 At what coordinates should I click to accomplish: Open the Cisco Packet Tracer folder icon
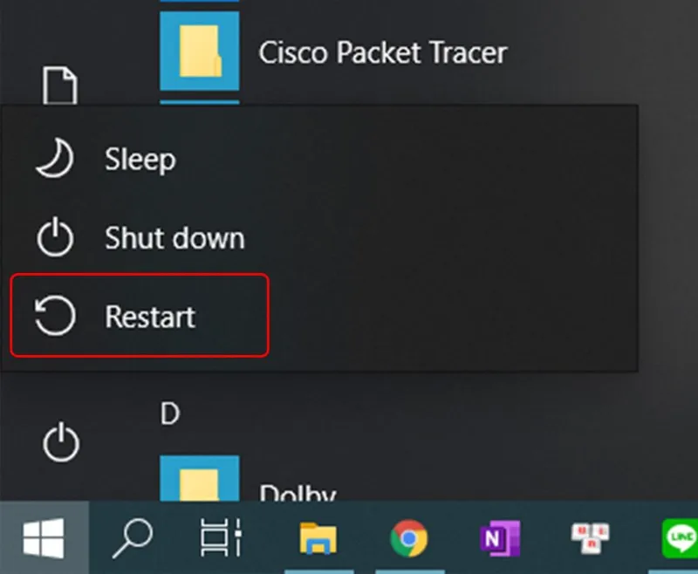point(199,52)
